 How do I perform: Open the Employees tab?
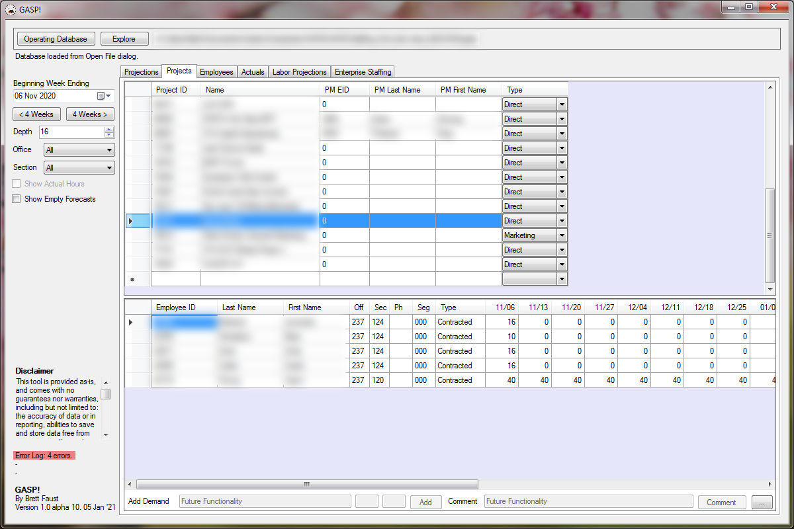[x=216, y=72]
